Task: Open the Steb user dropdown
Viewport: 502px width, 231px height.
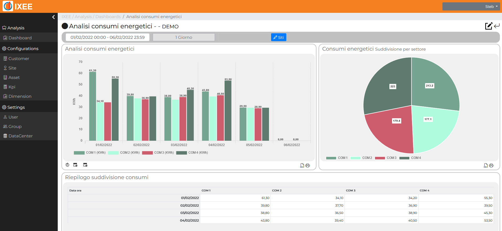Action: coord(471,7)
